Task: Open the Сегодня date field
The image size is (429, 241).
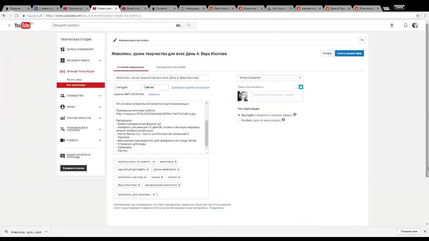Action: [x=127, y=87]
